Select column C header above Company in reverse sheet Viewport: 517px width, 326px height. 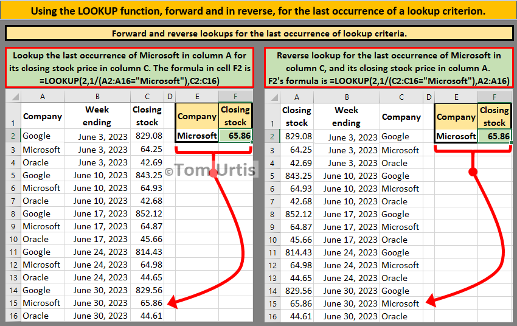point(401,97)
